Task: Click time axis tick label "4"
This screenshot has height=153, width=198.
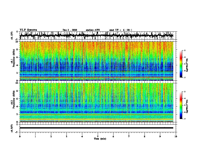Action: [x=82, y=136]
